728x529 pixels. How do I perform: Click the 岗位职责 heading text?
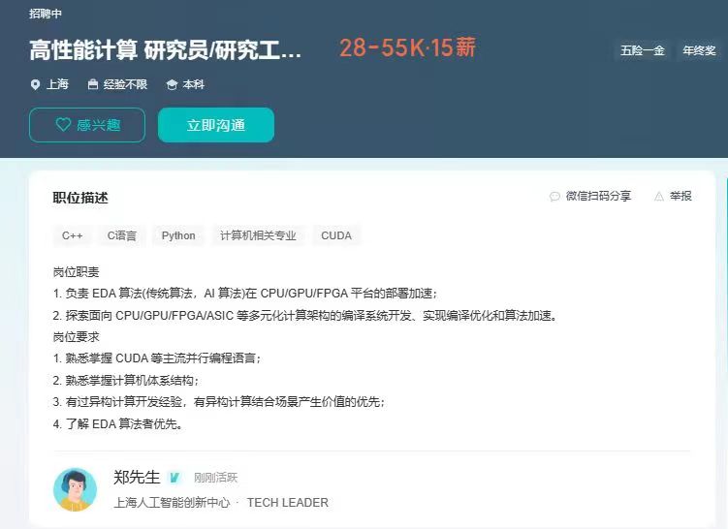coord(76,272)
